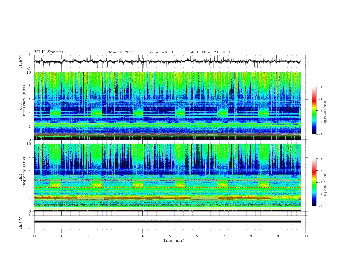The image size is (344, 265).
Task: Select the "Time (min)" x-axis label
Action: [174, 240]
